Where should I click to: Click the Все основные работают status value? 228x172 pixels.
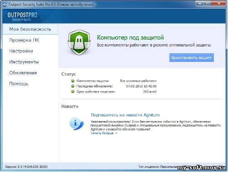click(138, 81)
